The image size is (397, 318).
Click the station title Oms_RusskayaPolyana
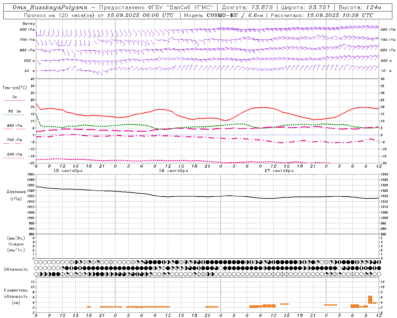50,7
